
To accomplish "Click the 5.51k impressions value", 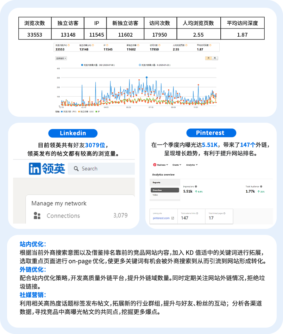I will (x=188, y=191).
